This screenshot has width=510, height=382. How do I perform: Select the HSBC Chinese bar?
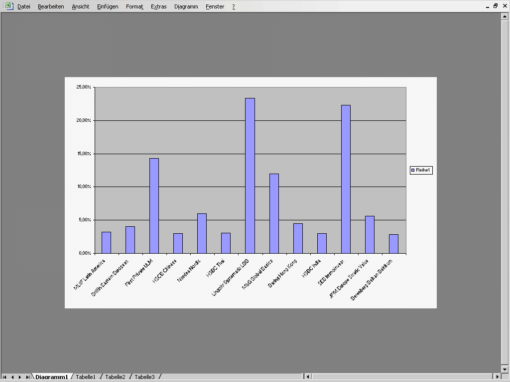tap(178, 243)
